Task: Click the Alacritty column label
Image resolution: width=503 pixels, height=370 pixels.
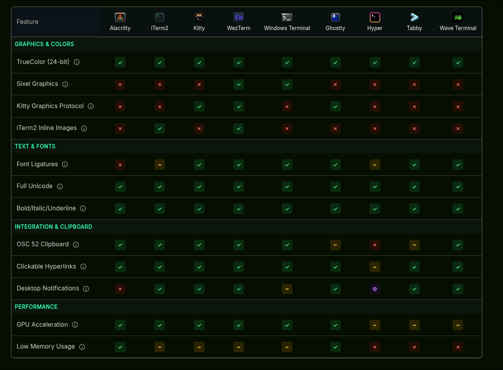Action: coord(120,28)
